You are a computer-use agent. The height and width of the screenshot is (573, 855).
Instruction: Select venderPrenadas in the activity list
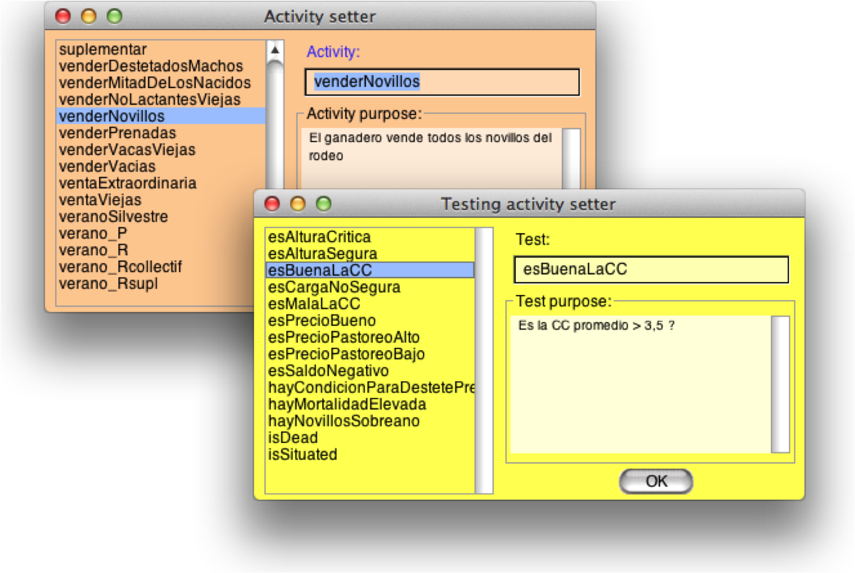[117, 133]
